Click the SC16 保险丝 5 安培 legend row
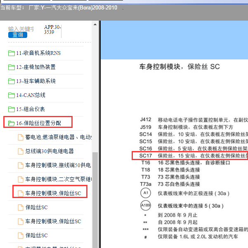 point(194,149)
